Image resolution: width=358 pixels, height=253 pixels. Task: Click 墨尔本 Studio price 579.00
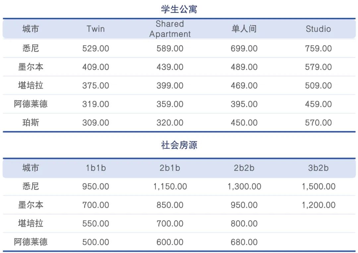coord(318,67)
